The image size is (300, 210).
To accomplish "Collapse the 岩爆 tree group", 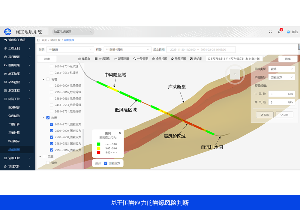I will (x=43, y=118).
